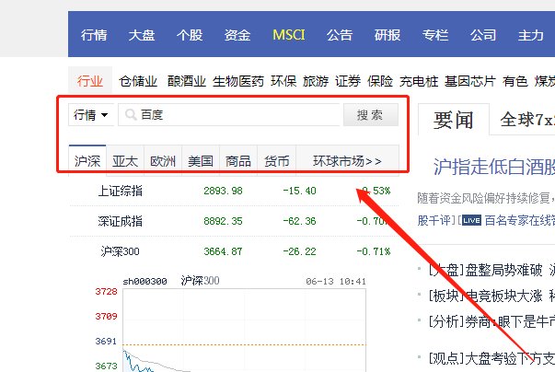Switch to the 欧洲 market tab

(x=163, y=161)
